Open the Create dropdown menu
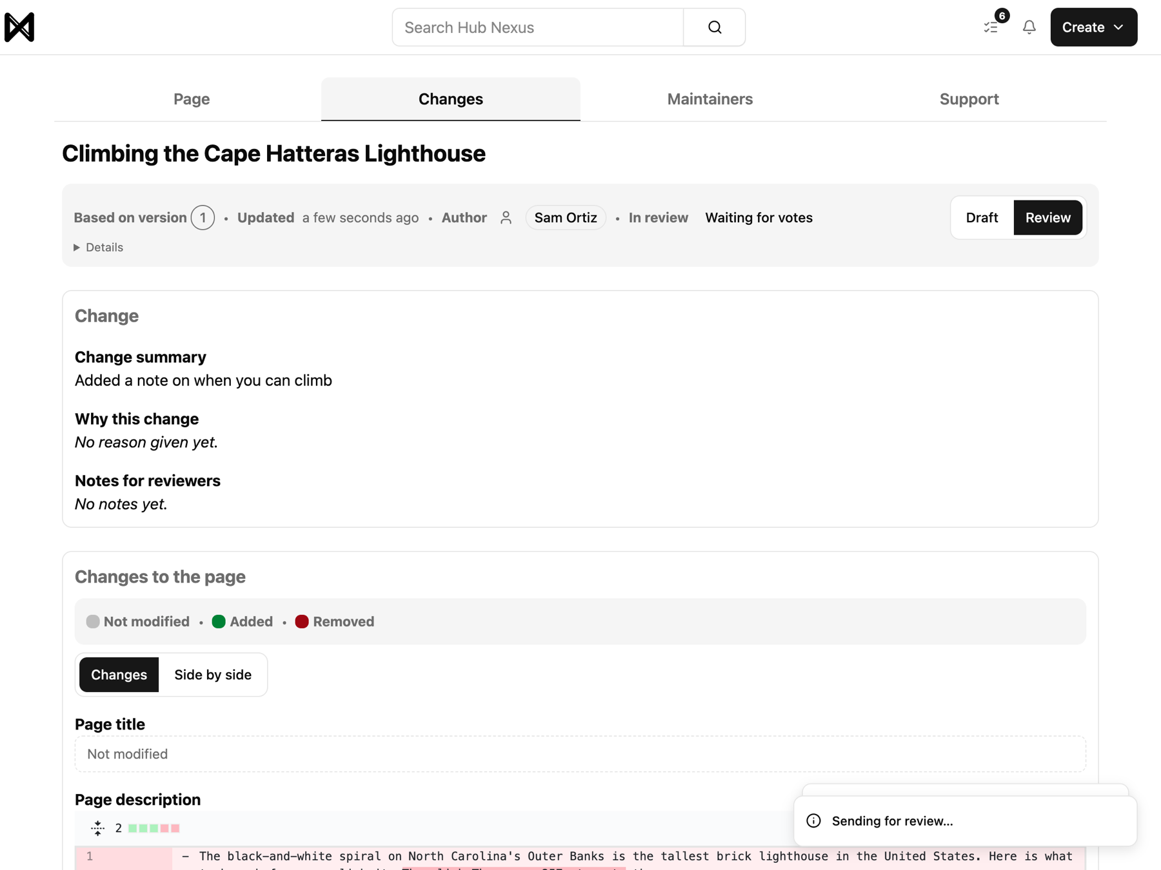 coord(1093,27)
